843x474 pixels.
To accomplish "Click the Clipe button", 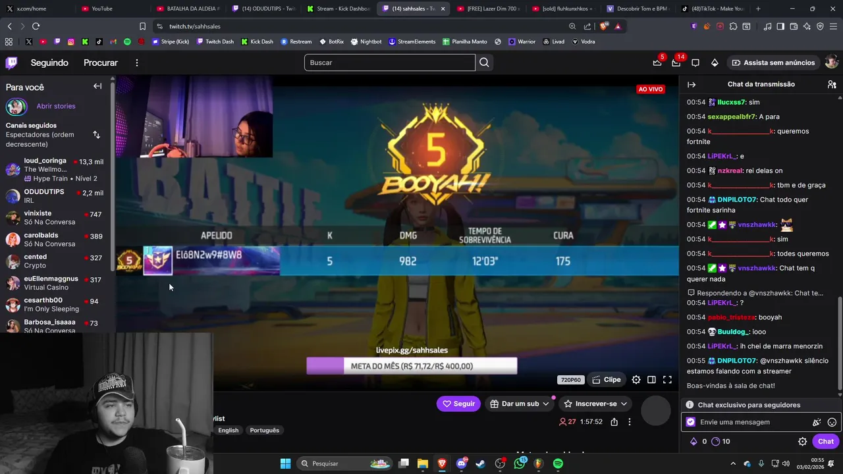I will click(606, 380).
